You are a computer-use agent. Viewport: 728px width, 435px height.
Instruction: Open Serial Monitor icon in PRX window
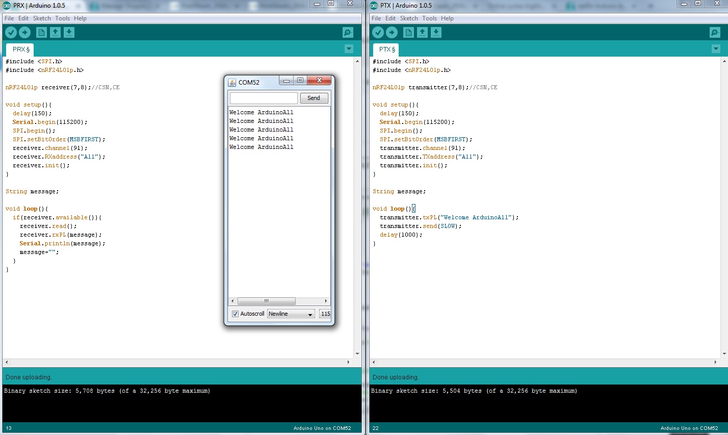pos(348,32)
